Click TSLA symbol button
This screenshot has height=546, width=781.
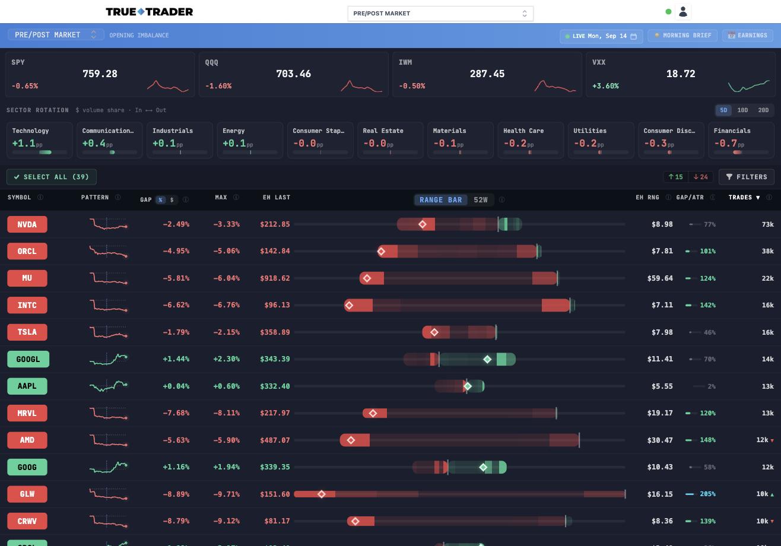pyautogui.click(x=27, y=332)
